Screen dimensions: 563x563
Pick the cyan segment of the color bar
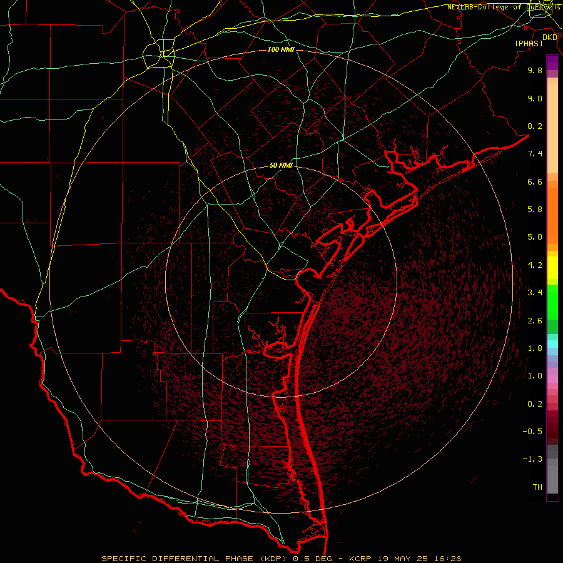[x=552, y=344]
